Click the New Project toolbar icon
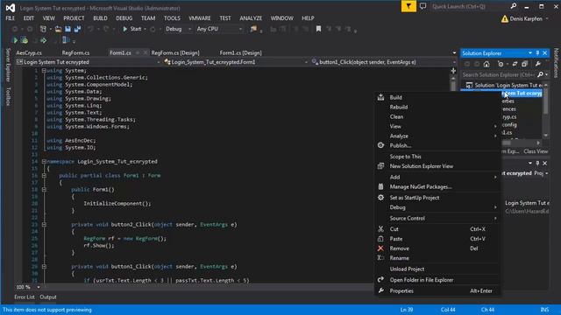 (43, 29)
